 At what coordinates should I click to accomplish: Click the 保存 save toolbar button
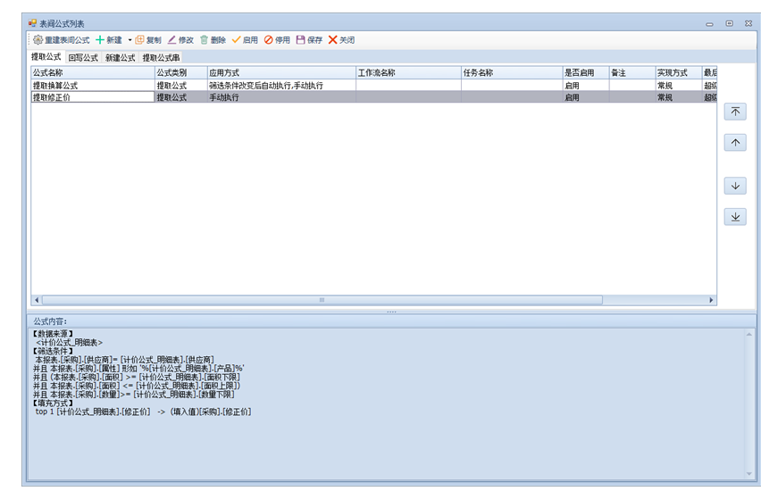point(309,40)
